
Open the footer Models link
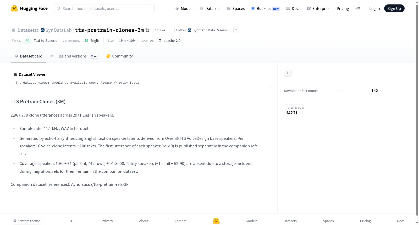point(252,221)
